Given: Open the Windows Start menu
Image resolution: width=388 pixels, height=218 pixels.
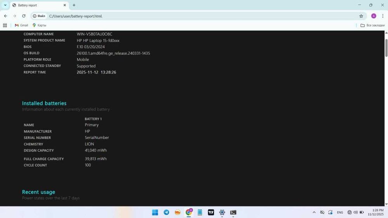Looking at the screenshot, I should (155, 212).
